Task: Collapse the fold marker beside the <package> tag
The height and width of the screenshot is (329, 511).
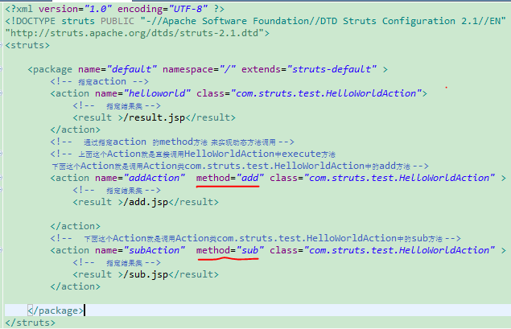Action: (x=1, y=69)
